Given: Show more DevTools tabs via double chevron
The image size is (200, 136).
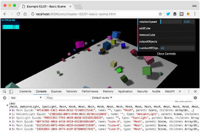Looking at the screenshot, I should pos(180,91).
